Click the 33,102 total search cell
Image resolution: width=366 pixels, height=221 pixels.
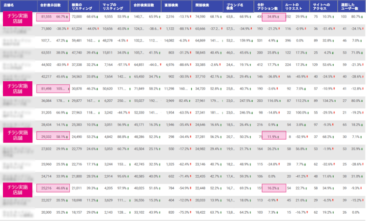pos(139,212)
